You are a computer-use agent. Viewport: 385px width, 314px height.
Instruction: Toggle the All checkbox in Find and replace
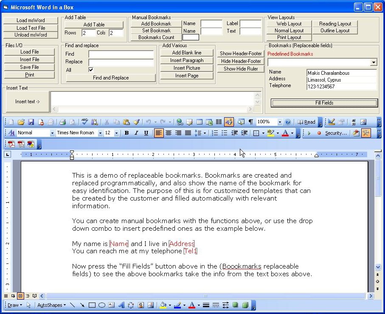(91, 70)
